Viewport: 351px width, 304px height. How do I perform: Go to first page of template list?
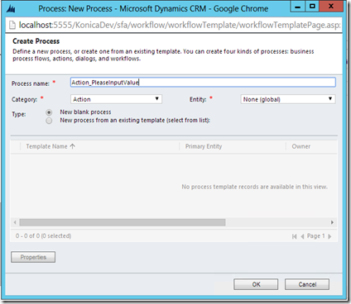pos(295,236)
